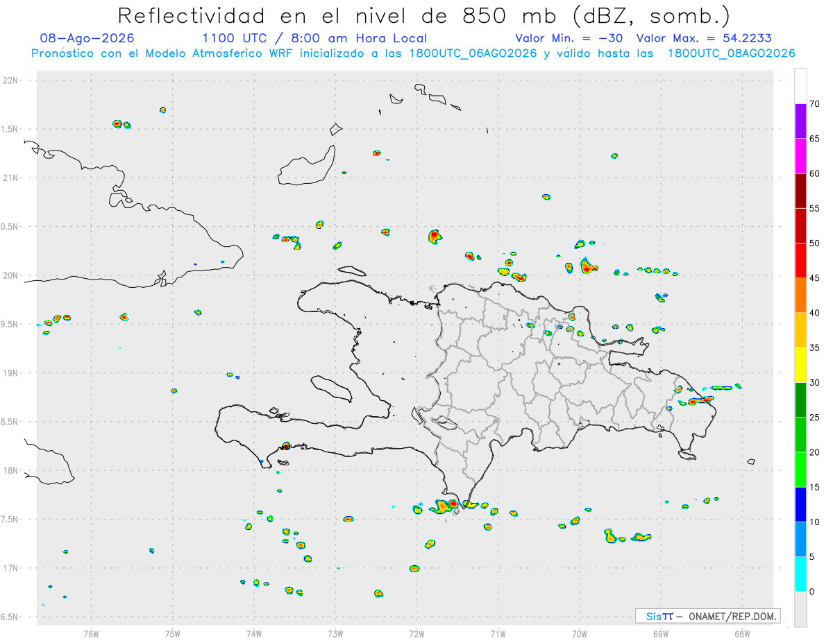The image size is (833, 643).
Task: Click the 73W longitude axis label
Action: 335,633
